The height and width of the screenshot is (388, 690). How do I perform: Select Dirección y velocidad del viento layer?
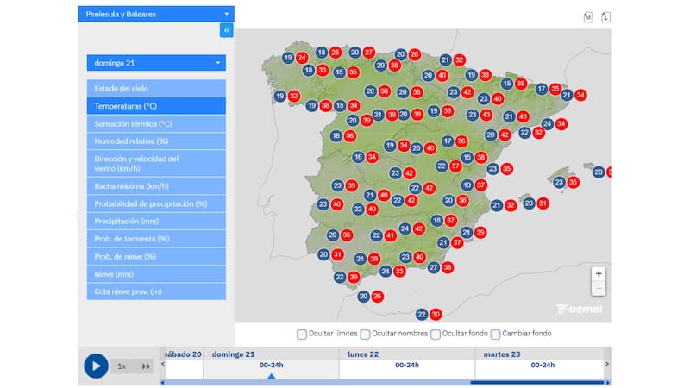tap(156, 163)
